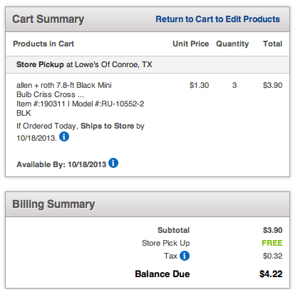Viewport: 293px width, 290px height.
Task: Click the Tax info icon
Action: click(185, 256)
